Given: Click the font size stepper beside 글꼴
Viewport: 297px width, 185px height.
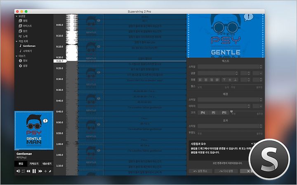Looking at the screenshot, I should coord(246,73).
